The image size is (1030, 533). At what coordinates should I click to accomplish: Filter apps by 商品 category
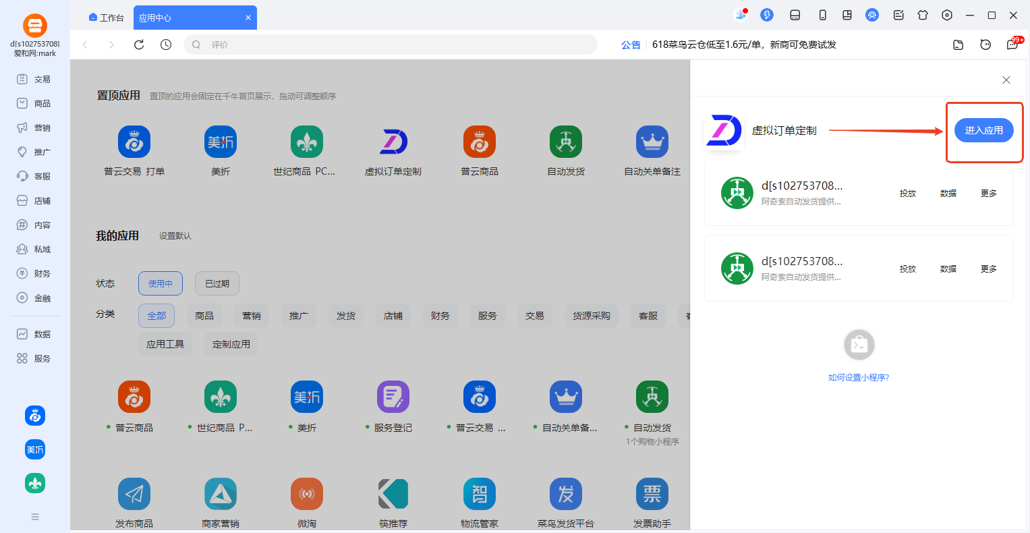pyautogui.click(x=204, y=316)
